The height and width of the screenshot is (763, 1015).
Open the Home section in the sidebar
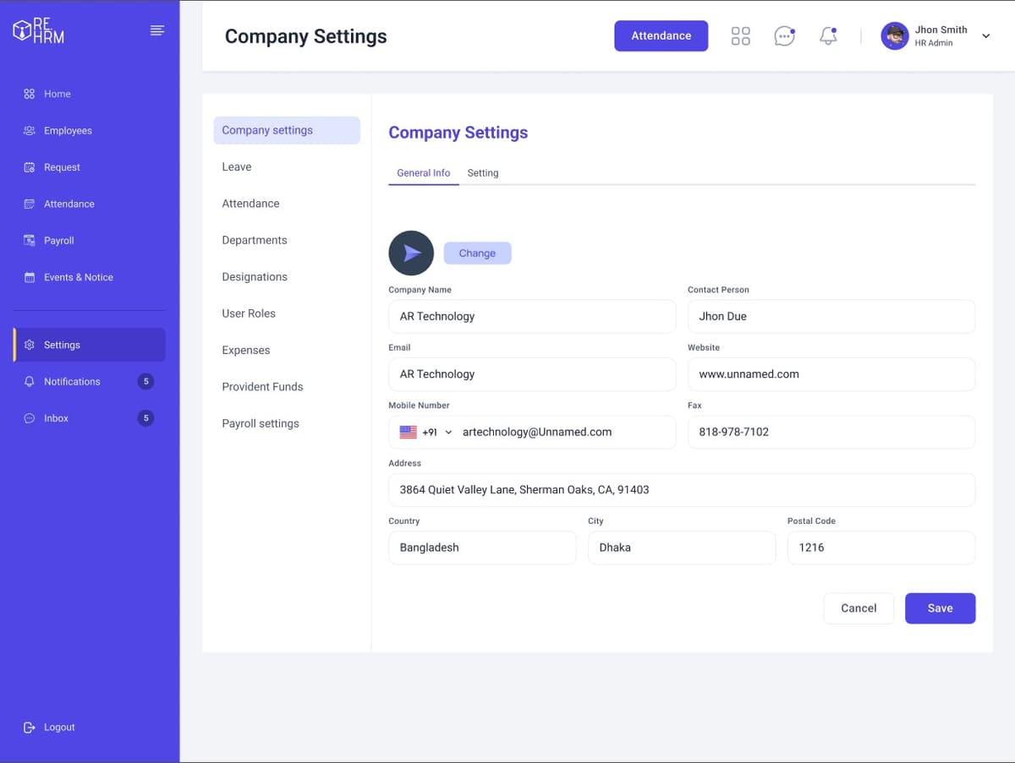click(59, 94)
